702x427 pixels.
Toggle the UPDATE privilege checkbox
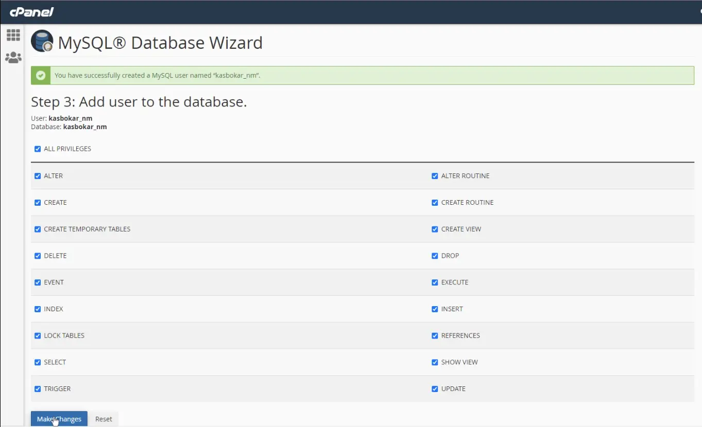click(435, 389)
